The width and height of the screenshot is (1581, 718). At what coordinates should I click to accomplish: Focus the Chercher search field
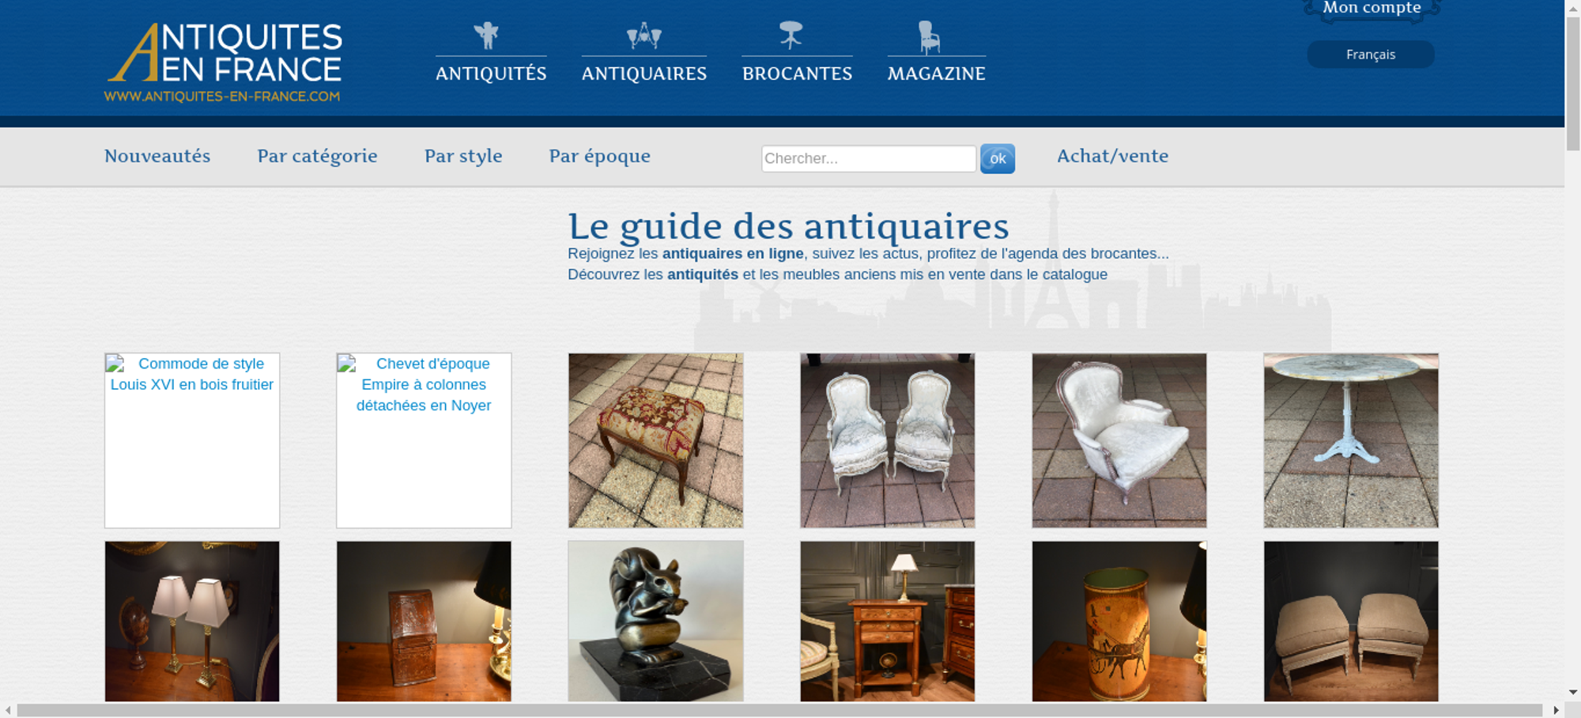pyautogui.click(x=869, y=158)
